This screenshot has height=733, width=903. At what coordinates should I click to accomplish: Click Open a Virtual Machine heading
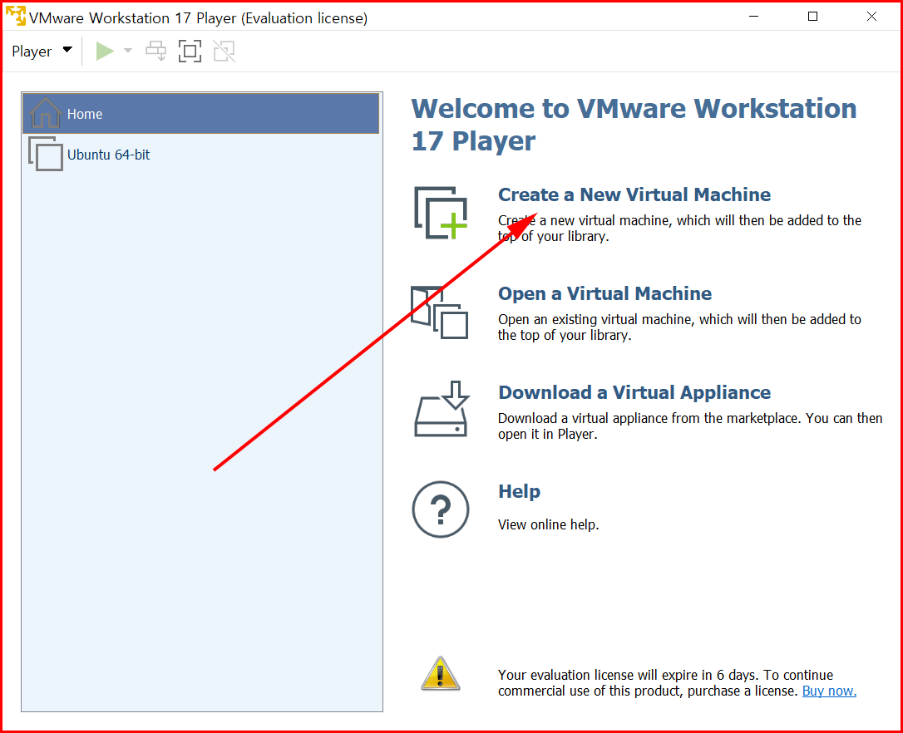604,293
